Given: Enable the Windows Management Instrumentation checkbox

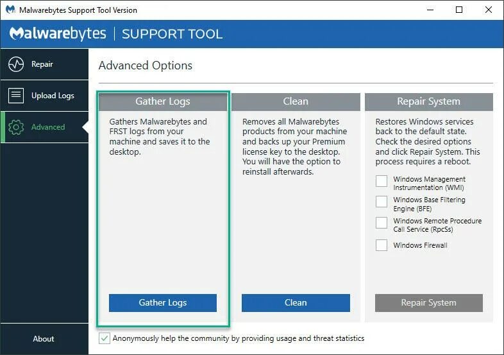Looking at the screenshot, I should click(x=382, y=181).
